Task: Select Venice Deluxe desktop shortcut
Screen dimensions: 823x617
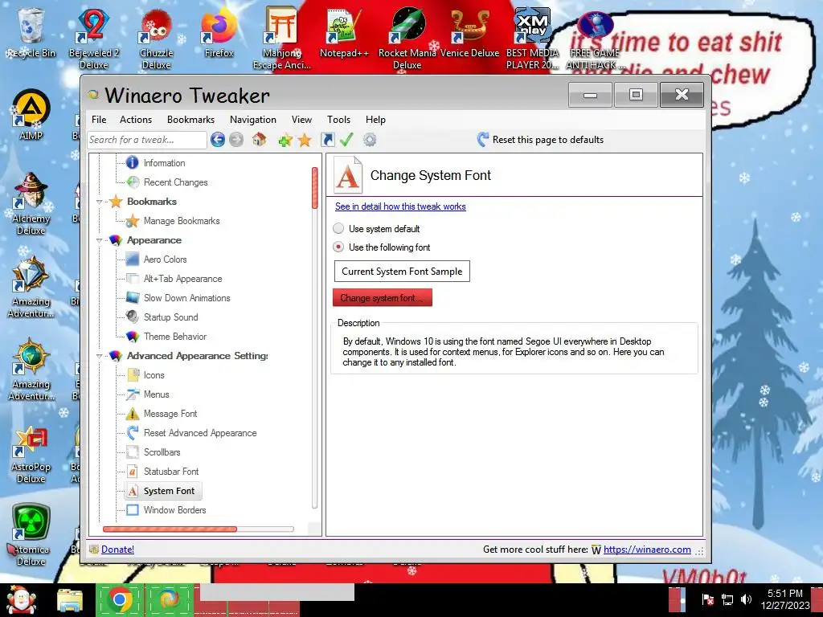Action: pyautogui.click(x=469, y=33)
